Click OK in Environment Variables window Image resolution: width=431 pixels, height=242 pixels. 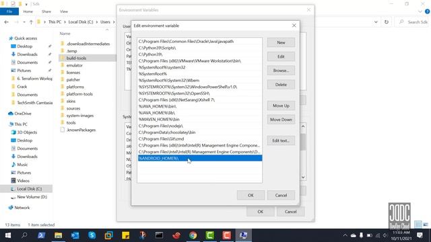[x=261, y=212]
